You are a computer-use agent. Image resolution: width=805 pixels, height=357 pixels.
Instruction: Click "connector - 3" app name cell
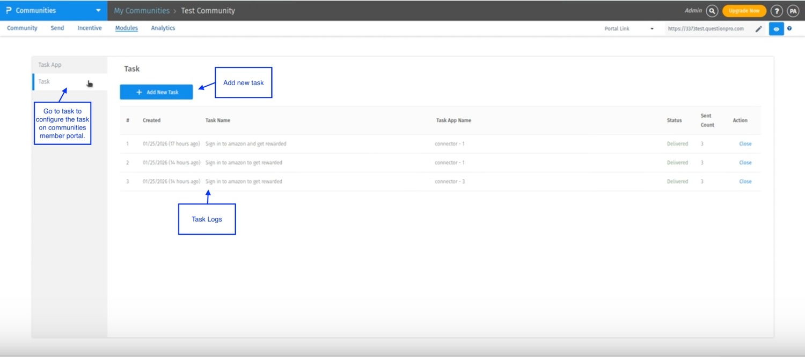450,181
